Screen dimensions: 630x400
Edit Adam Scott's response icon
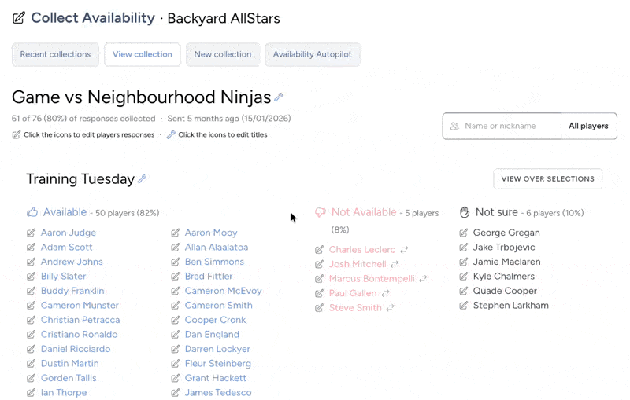(31, 248)
